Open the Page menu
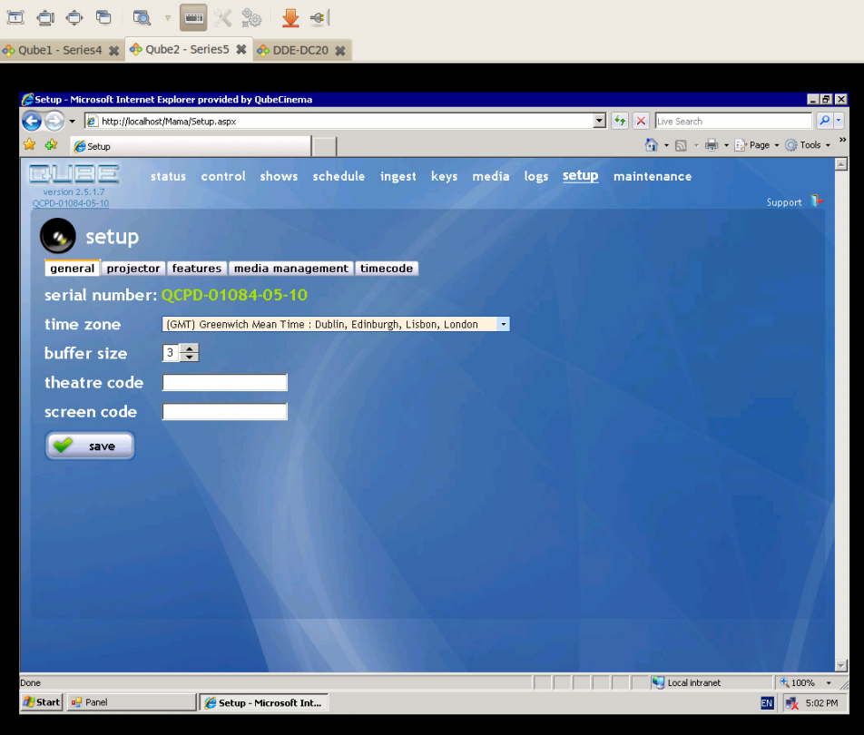The width and height of the screenshot is (864, 735). [758, 145]
